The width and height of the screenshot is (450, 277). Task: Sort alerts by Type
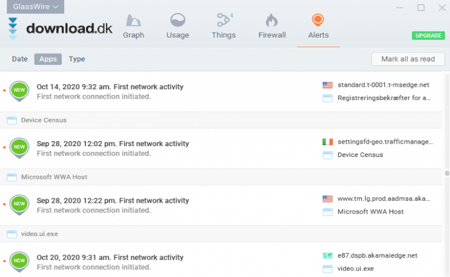(x=77, y=59)
